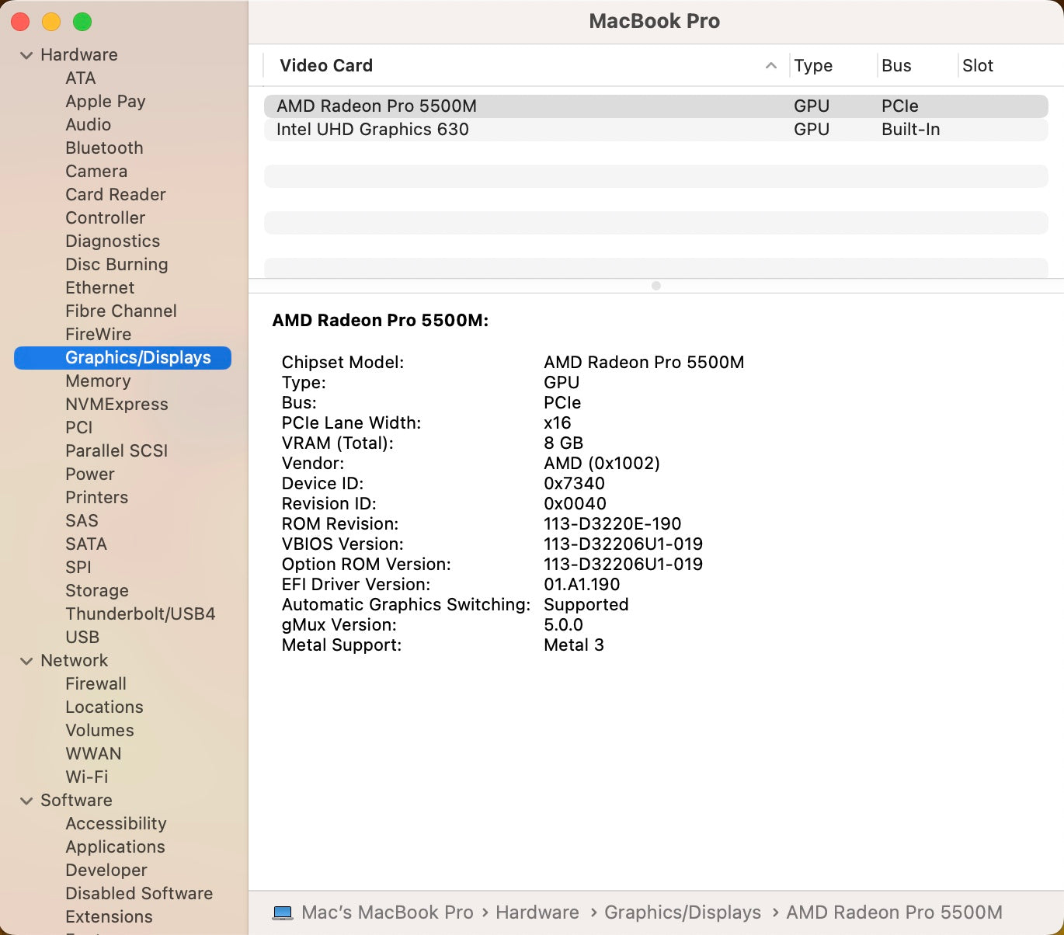Open Applications software list
The width and height of the screenshot is (1064, 935).
(115, 847)
